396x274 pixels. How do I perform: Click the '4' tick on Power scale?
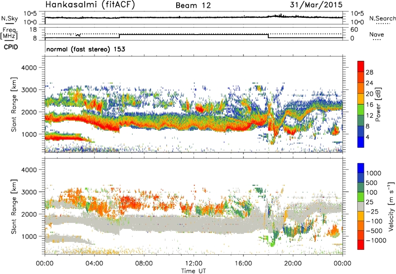pos(367,137)
